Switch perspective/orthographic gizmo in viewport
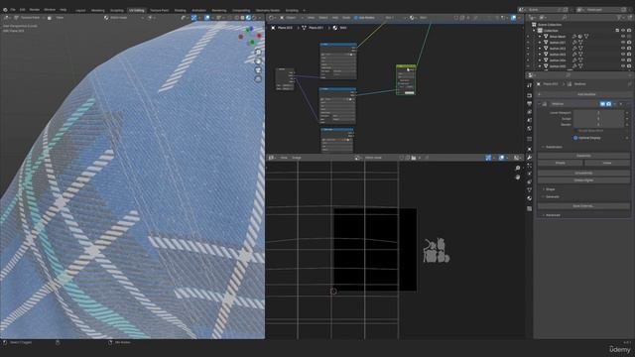This screenshot has width=635, height=357. coord(258,79)
